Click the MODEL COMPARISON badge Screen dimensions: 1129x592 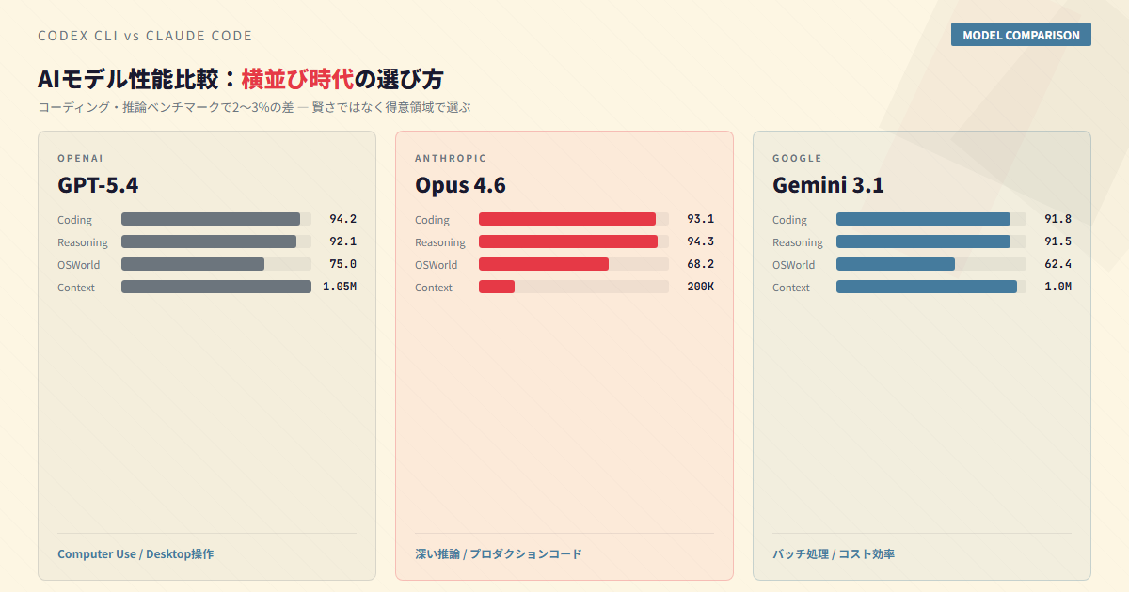pos(1021,35)
